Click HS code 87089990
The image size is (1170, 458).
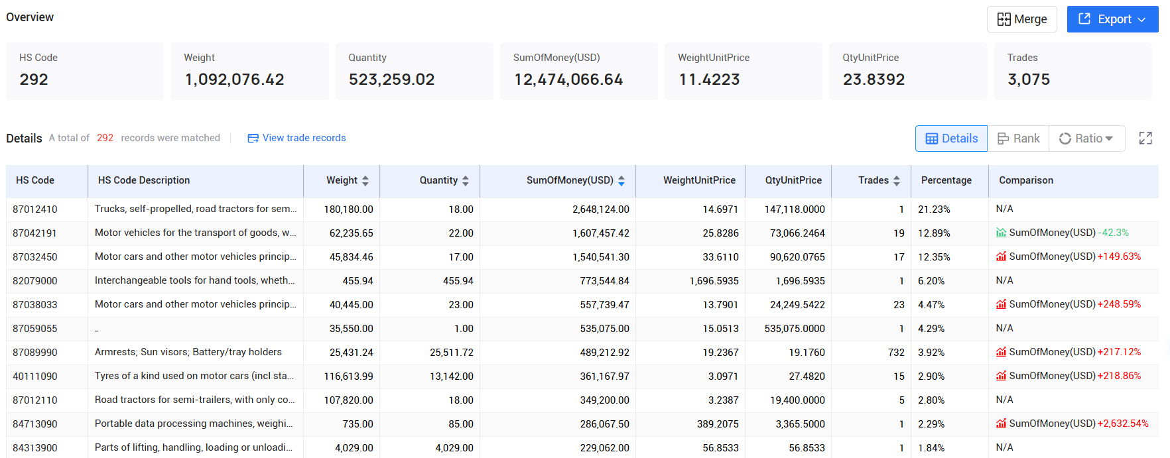click(x=35, y=353)
